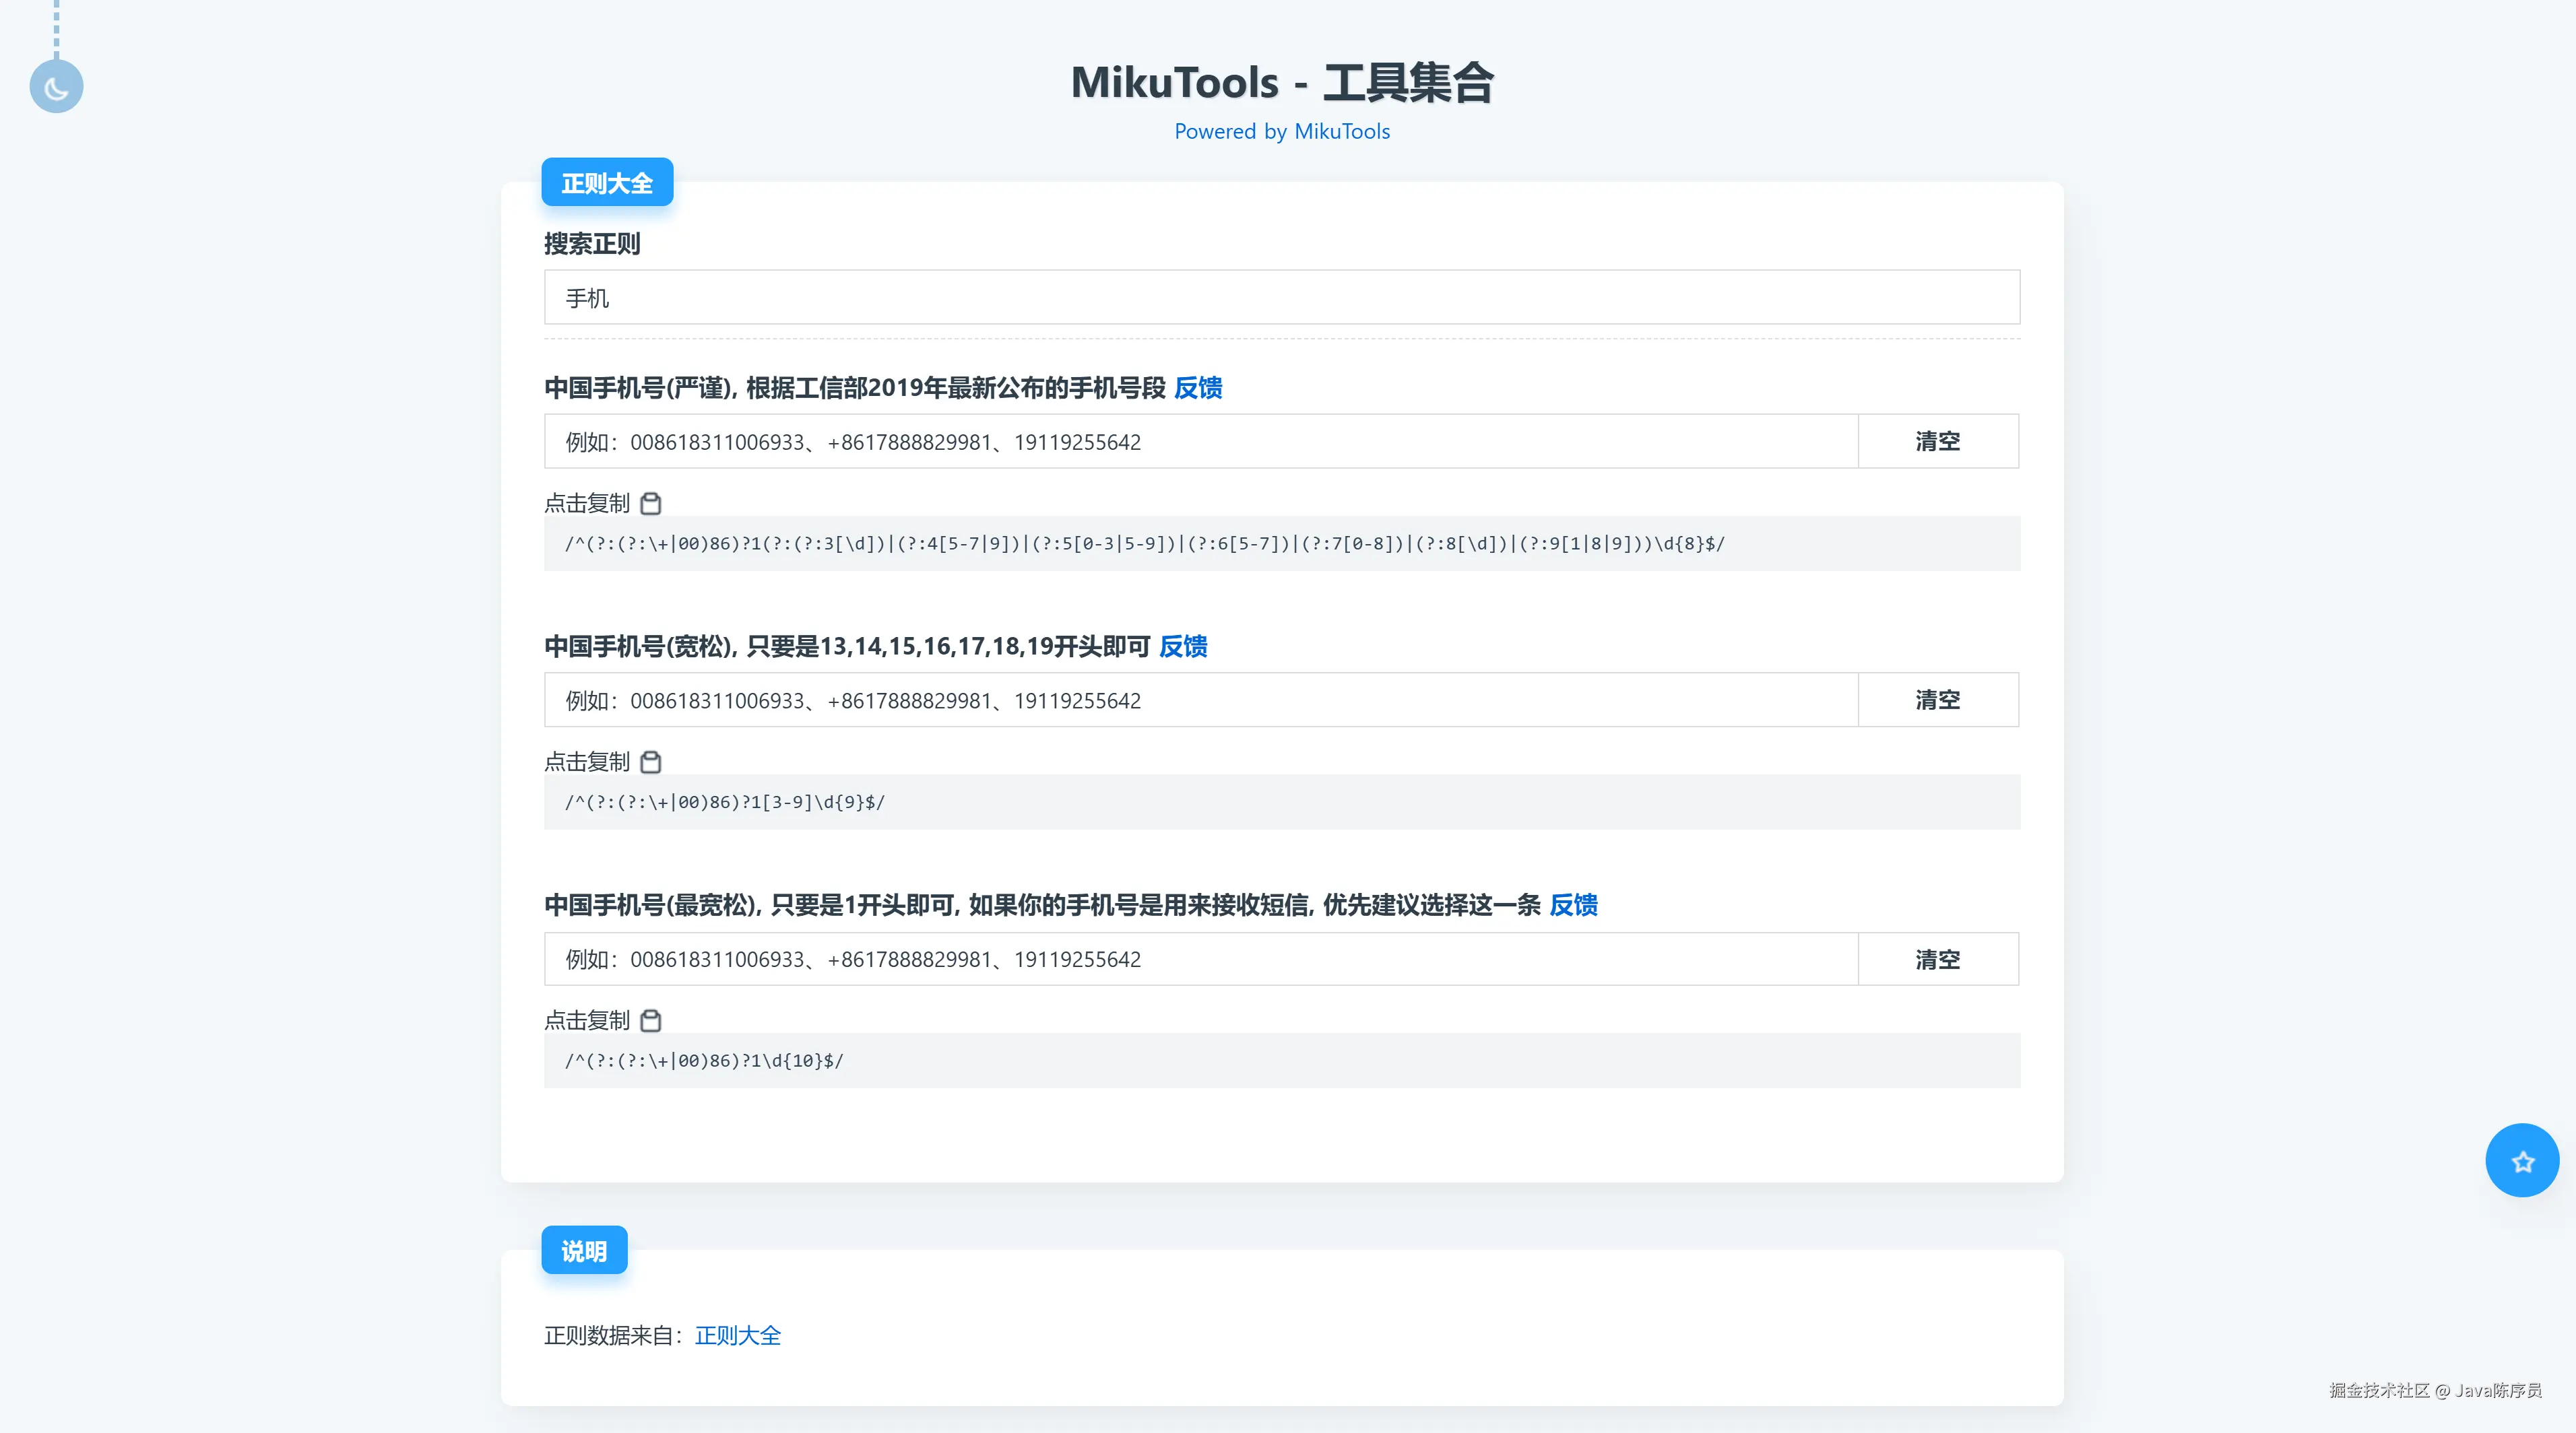Viewport: 2576px width, 1433px height.
Task: Click the 正则大全 section tab label
Action: point(607,183)
